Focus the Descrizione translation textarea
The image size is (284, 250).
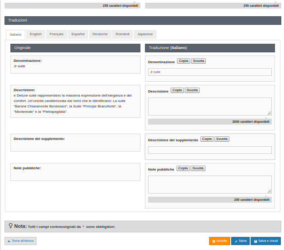click(x=210, y=106)
